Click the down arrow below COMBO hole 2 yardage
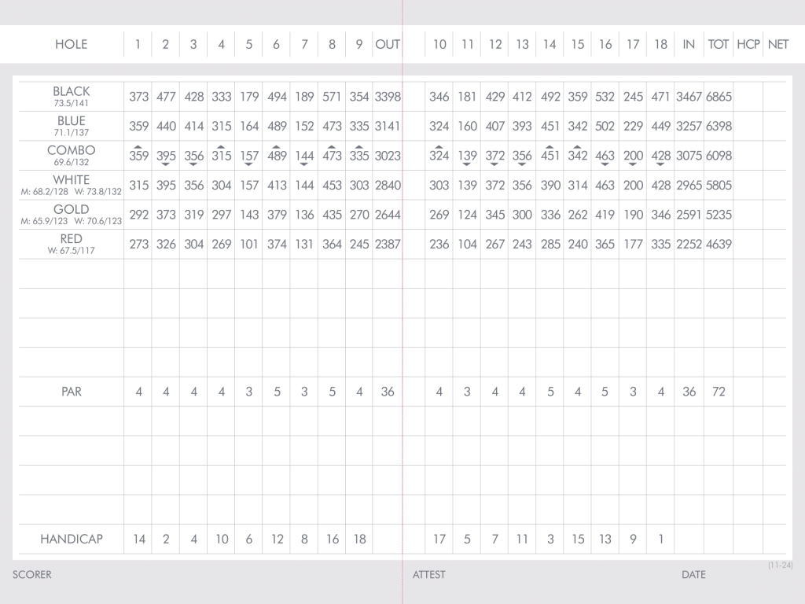Screen dimensions: 805x604 pyautogui.click(x=166, y=164)
